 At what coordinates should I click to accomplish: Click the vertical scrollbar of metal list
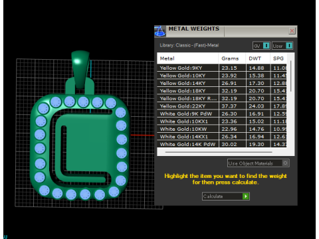click(x=290, y=76)
